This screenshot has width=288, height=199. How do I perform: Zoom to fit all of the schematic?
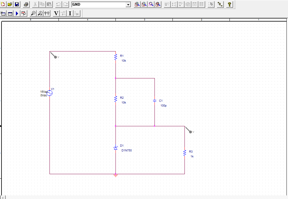tap(158, 4)
